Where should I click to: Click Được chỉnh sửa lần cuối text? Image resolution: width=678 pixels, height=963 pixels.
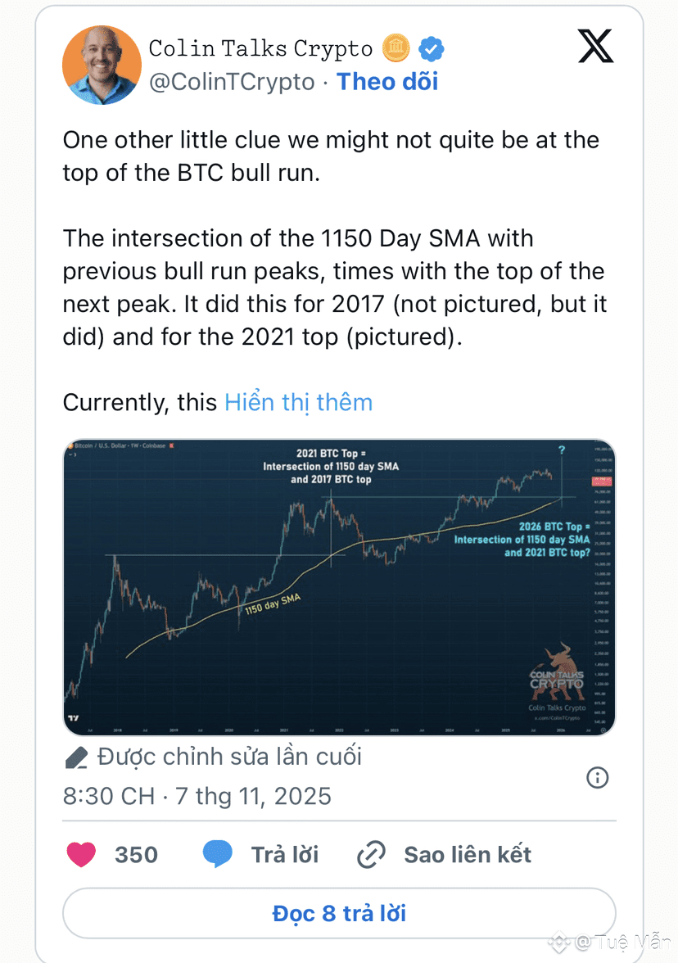click(229, 757)
